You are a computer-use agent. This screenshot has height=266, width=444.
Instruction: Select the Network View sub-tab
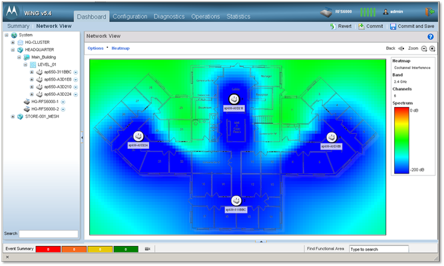pos(54,26)
